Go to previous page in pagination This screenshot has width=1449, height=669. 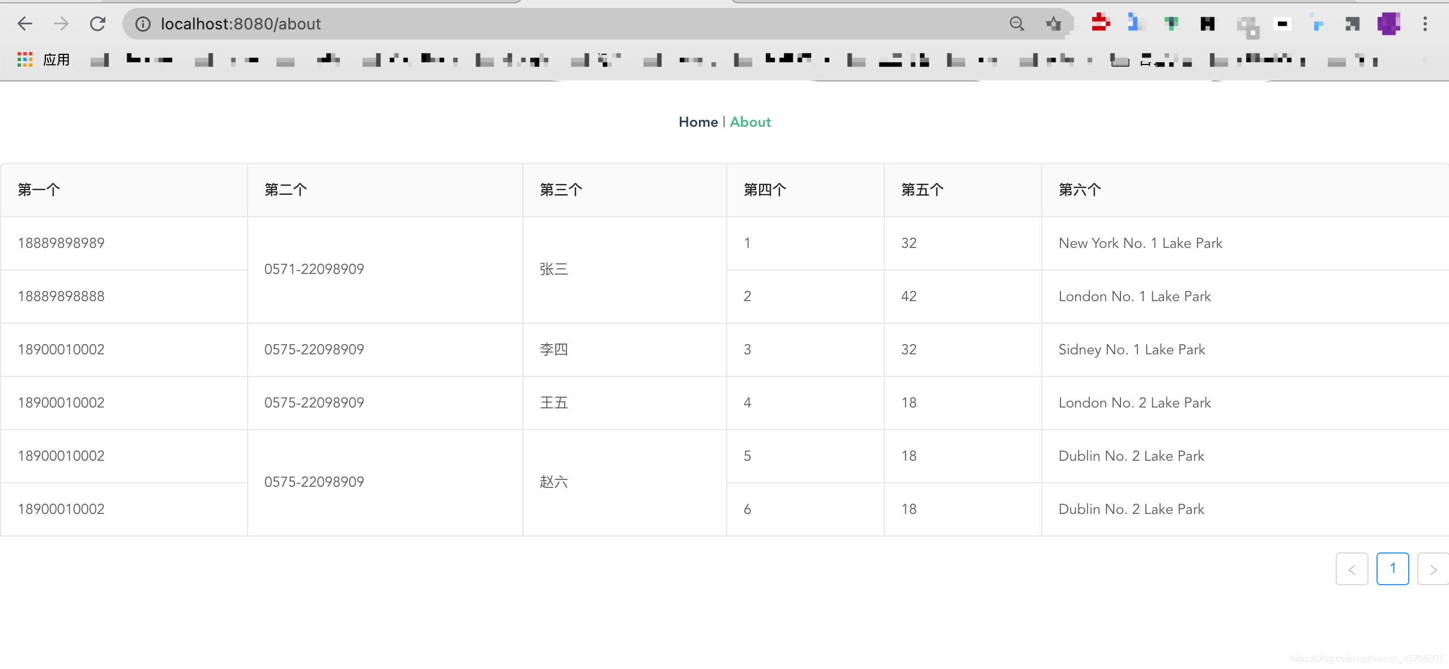tap(1352, 569)
